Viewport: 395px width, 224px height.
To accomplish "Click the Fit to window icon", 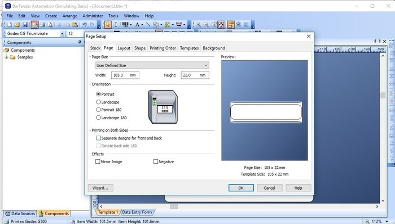I will (221, 25).
